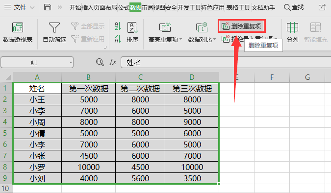
Task: Sort descending with the Z-A icon
Action: (x=118, y=39)
